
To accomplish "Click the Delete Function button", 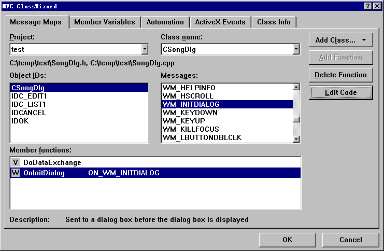I will click(340, 75).
